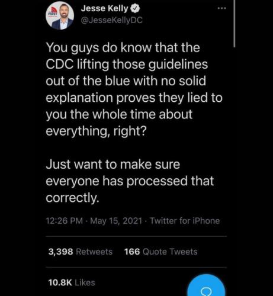Click the 12:26 PM timestamp
This screenshot has height=296, width=273.
(x=65, y=221)
